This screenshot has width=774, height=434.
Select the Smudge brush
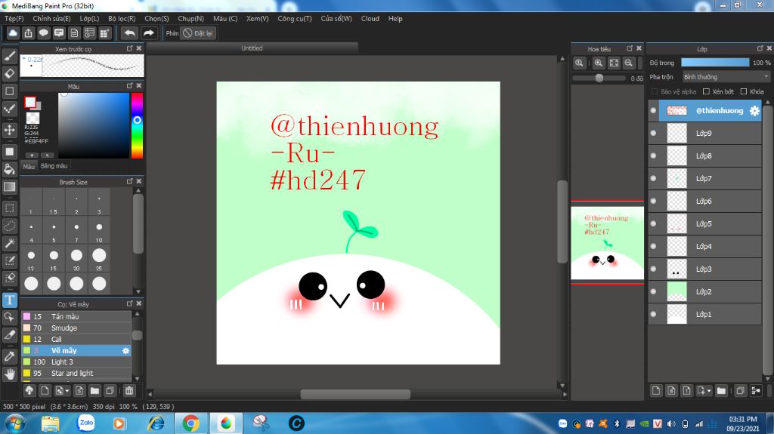[76, 328]
